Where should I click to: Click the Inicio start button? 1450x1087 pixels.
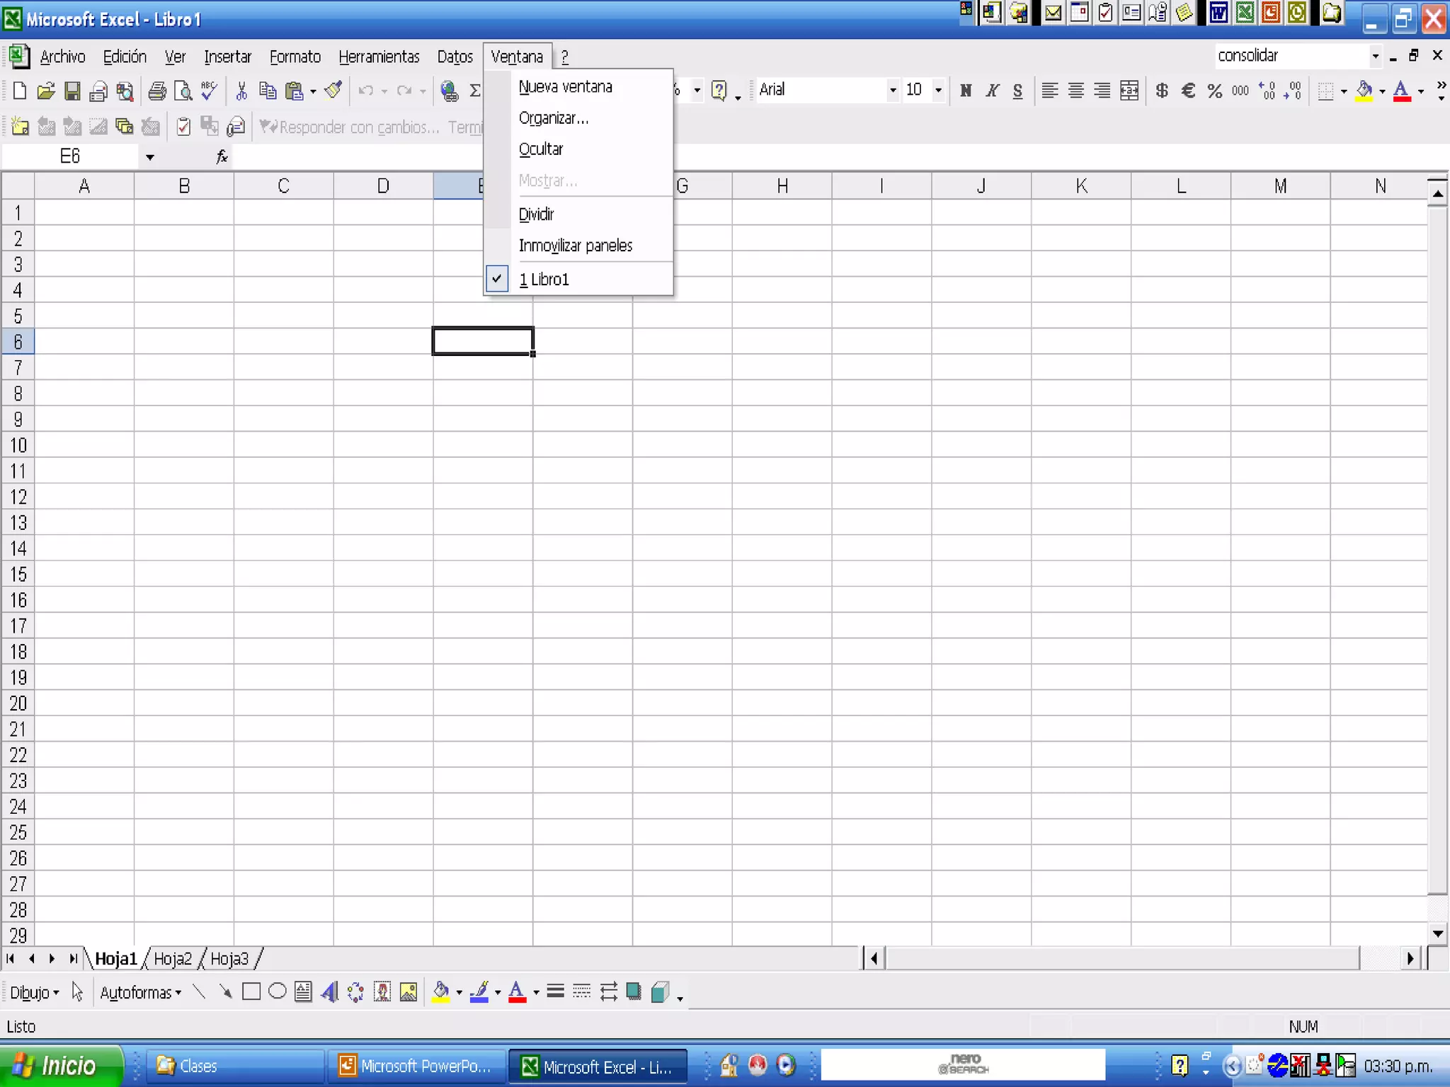click(x=60, y=1066)
